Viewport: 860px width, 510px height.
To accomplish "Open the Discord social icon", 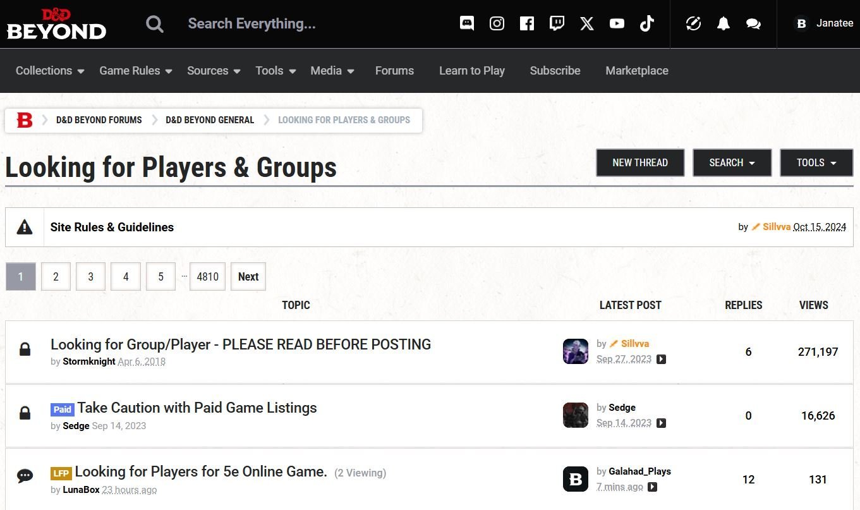I will [x=467, y=24].
